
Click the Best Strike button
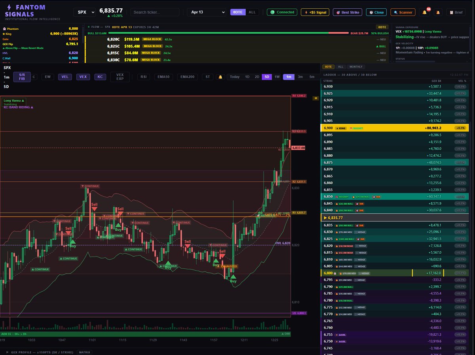[x=348, y=12]
